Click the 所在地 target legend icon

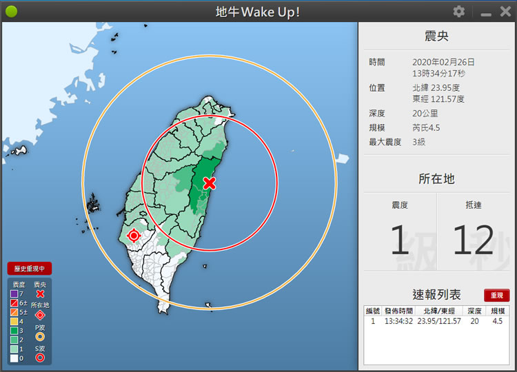click(40, 316)
